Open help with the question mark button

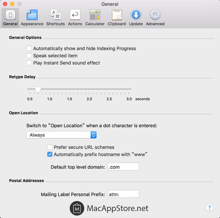click(x=209, y=208)
